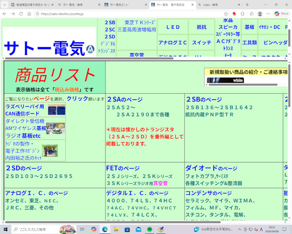Image resolution: width=292 pixels, height=234 pixels.
Task: Click the round A logo beside サトー電気
Action: (90, 49)
